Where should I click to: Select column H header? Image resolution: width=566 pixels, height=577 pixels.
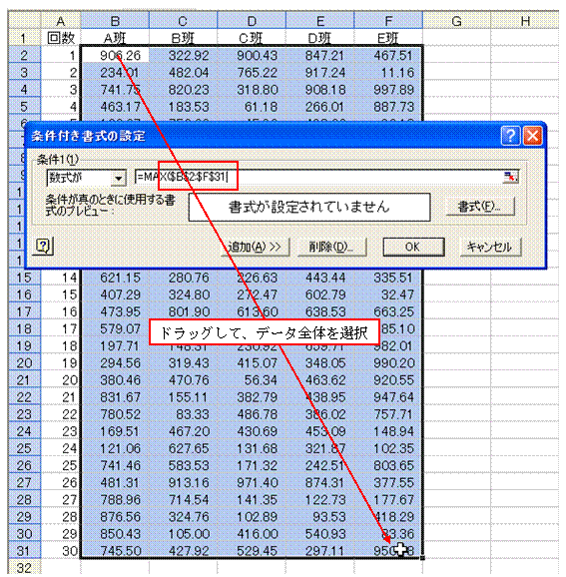(x=525, y=20)
